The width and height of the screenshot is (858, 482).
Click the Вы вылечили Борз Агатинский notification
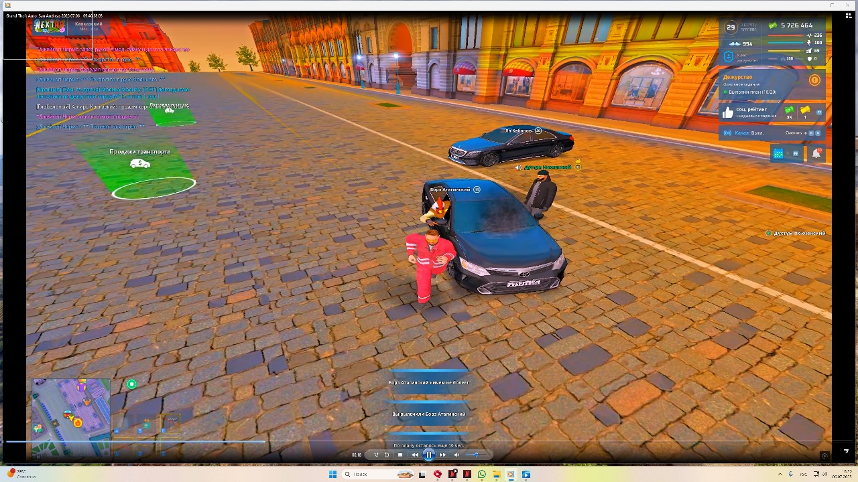[429, 414]
